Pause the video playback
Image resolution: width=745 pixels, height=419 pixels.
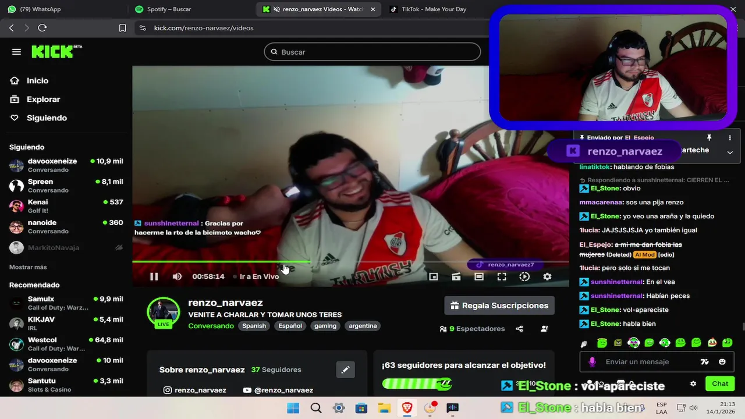click(154, 276)
